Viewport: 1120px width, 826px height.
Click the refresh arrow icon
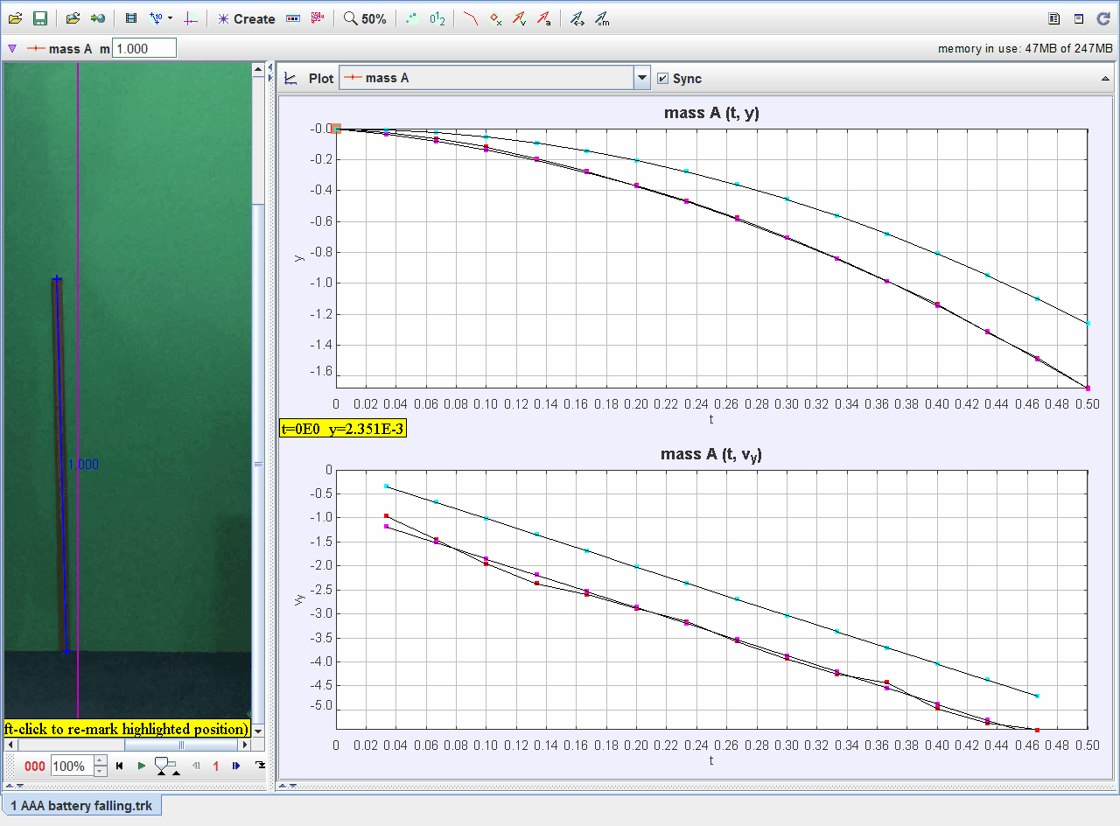pos(1103,18)
